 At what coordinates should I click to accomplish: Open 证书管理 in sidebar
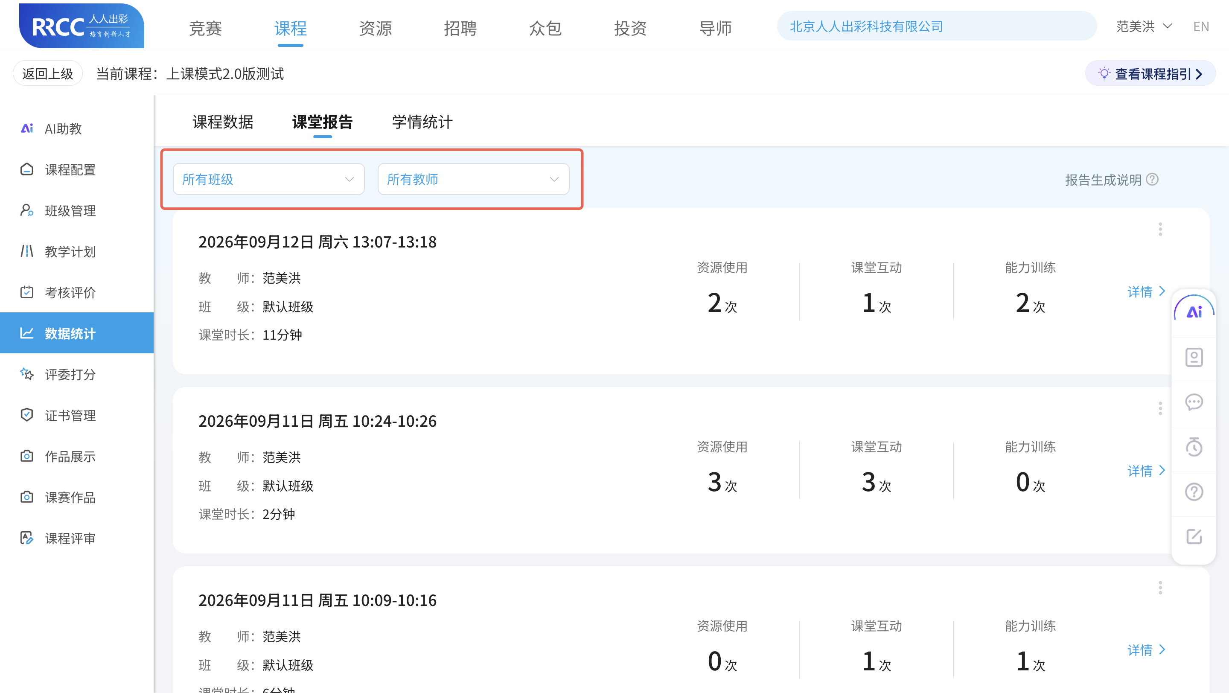tap(76, 416)
